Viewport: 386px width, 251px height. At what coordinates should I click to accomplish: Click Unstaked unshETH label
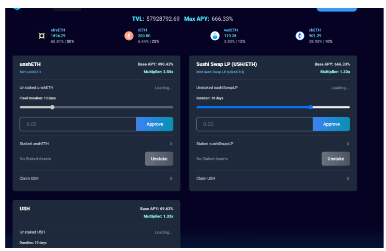coord(36,88)
